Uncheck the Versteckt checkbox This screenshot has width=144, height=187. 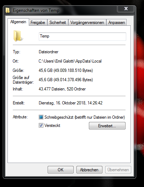[x=41, y=126]
